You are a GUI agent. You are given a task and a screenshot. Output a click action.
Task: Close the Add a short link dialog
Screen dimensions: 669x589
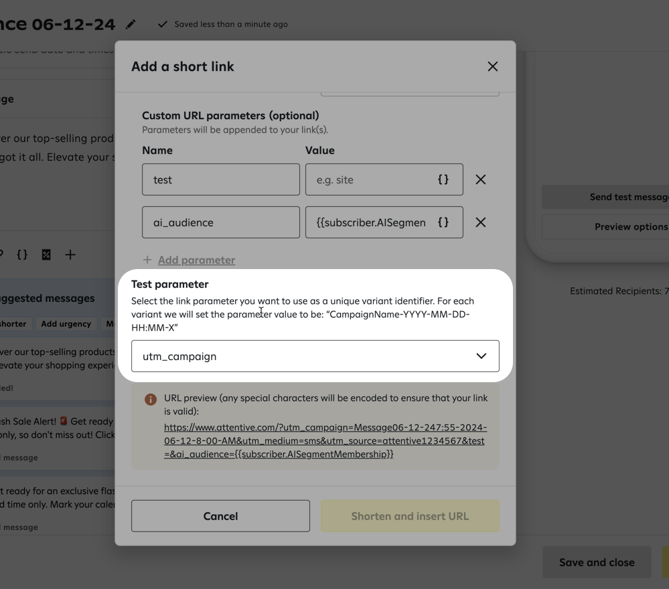click(x=492, y=66)
